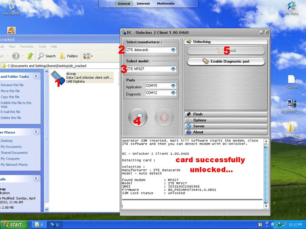This screenshot has width=306, height=229.
Task: Collapse the Unlocking section header
Action: (x=226, y=42)
